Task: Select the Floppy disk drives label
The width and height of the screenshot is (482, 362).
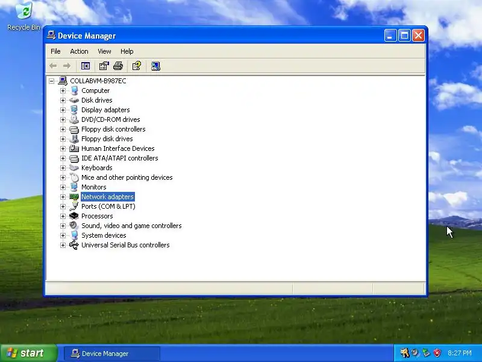Action: (107, 139)
